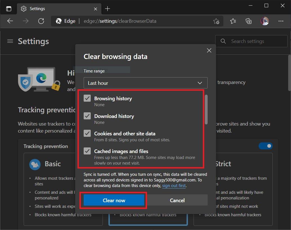Uncheck Cached images and files checkbox

[87, 151]
